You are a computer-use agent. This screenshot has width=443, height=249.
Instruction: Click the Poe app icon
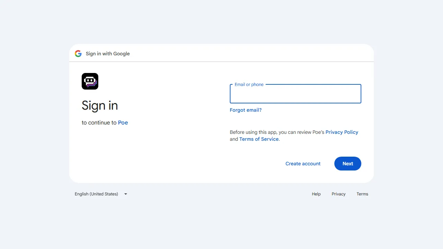pos(90,81)
